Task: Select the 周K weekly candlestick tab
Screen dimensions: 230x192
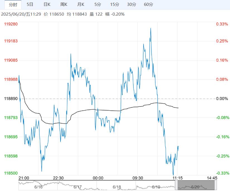Action: 64,4
